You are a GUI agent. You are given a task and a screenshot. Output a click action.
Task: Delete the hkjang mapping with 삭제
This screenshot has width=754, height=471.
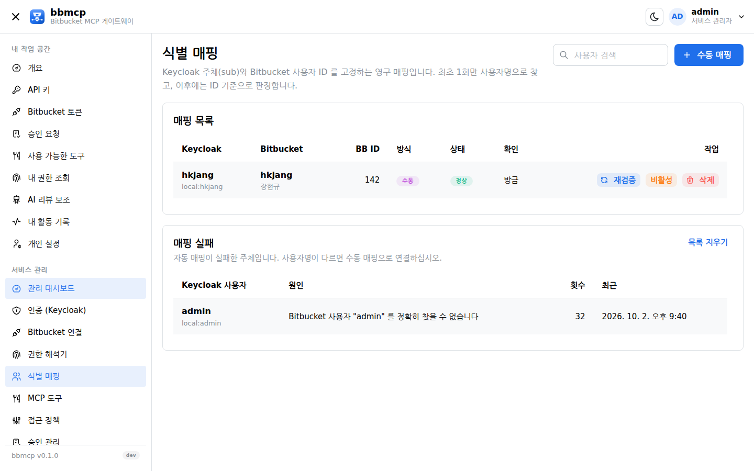coord(701,180)
